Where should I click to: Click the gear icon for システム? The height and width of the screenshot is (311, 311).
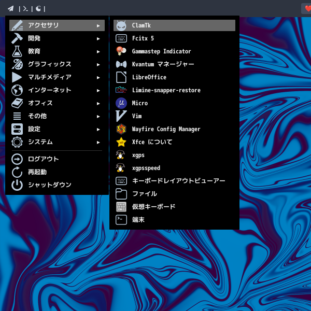tap(17, 142)
